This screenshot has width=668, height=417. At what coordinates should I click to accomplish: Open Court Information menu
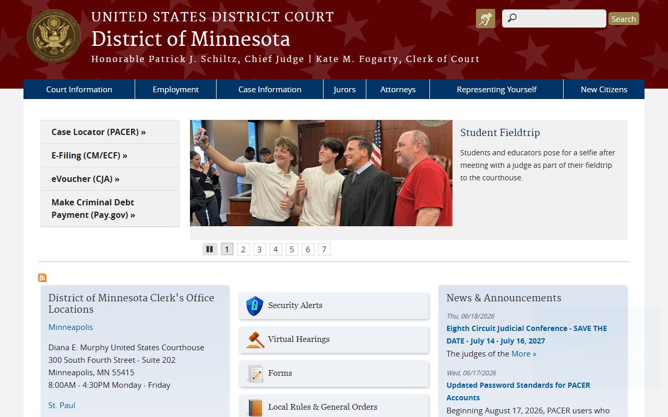79,89
